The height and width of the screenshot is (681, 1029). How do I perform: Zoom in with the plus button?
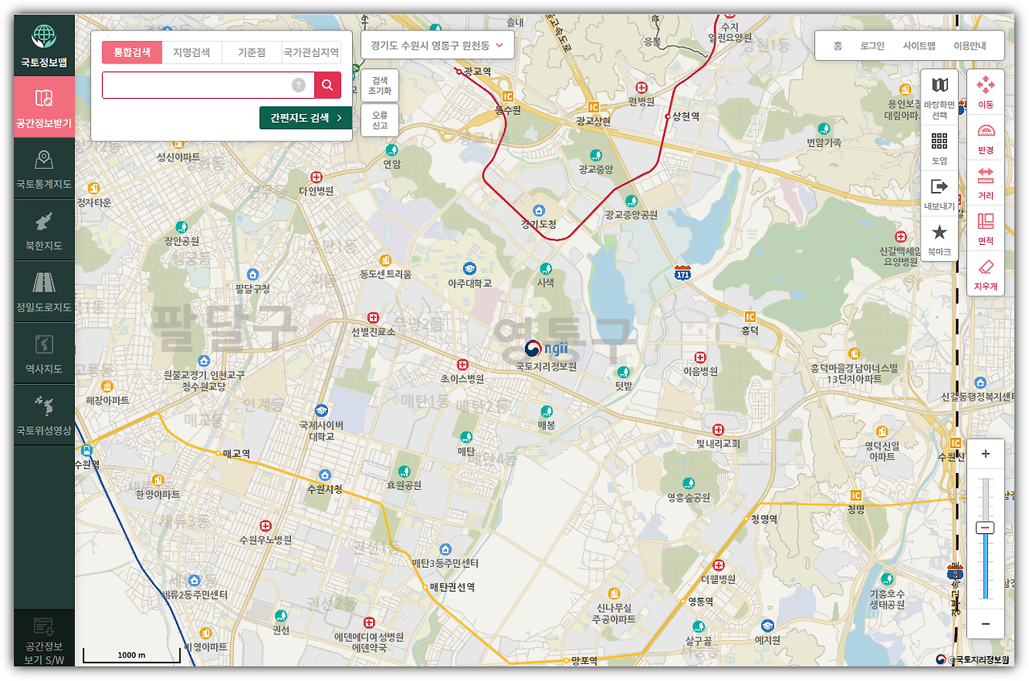pos(986,454)
